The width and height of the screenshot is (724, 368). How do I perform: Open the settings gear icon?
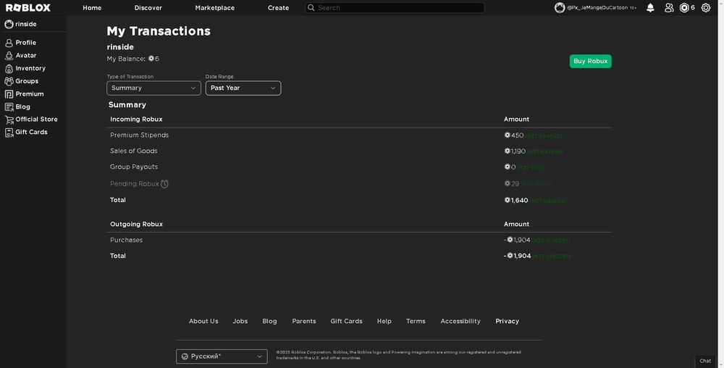(706, 8)
